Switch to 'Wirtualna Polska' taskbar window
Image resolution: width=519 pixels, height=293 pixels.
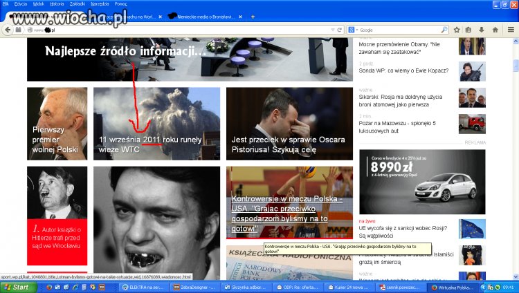[453, 287]
